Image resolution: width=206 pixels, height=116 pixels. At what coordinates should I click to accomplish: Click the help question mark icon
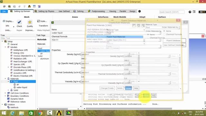[x=190, y=12]
